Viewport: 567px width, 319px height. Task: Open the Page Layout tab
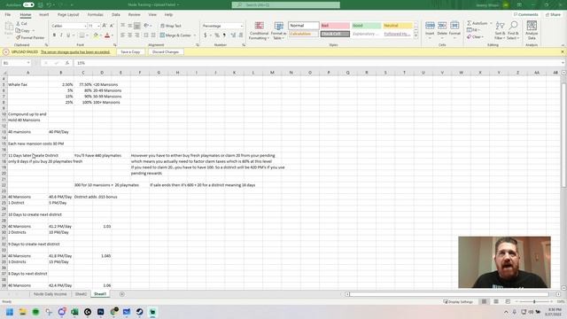point(68,14)
